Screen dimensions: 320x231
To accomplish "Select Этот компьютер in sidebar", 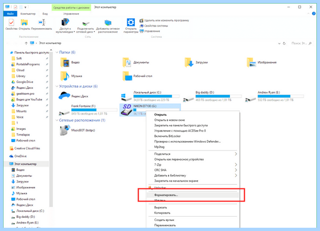I will click(25, 164).
